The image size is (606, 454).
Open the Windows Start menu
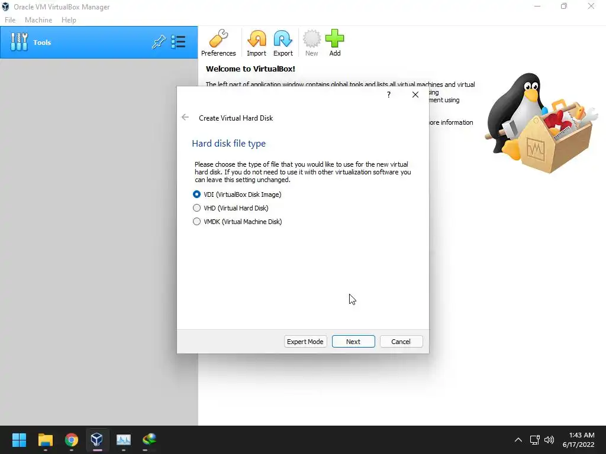click(x=19, y=440)
